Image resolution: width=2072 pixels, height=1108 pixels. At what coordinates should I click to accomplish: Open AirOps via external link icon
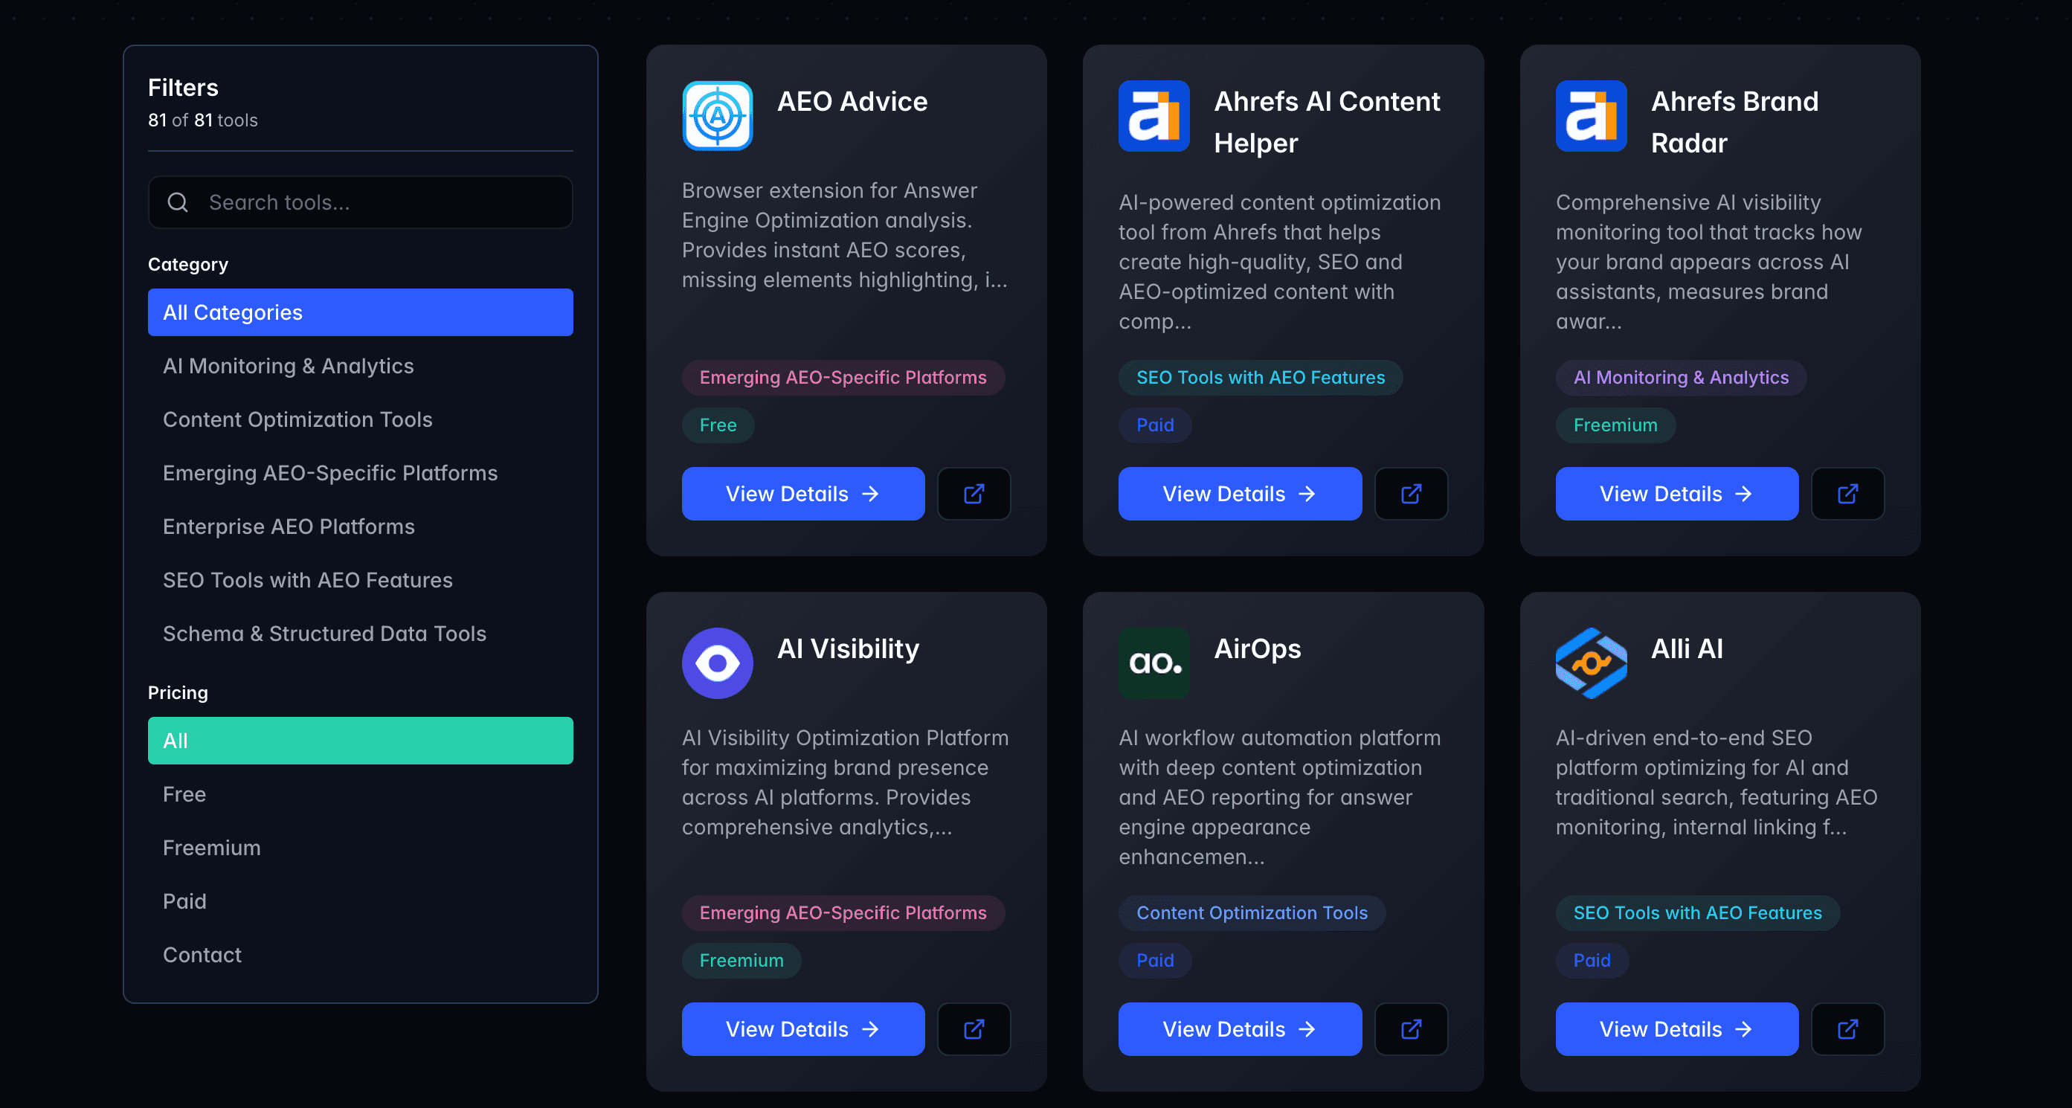(1411, 1028)
